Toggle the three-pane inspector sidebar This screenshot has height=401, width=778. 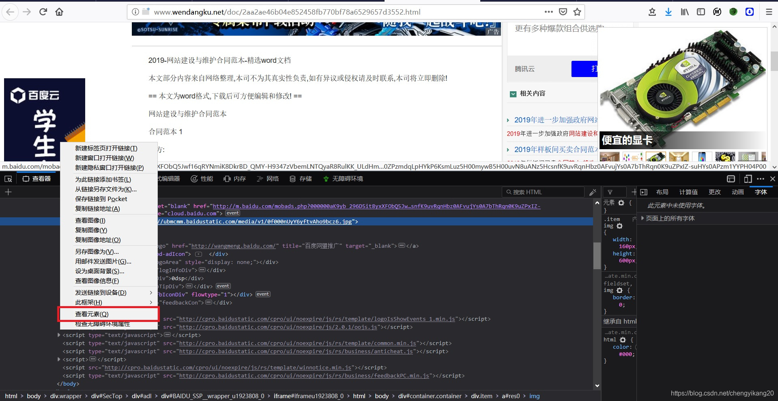click(644, 192)
